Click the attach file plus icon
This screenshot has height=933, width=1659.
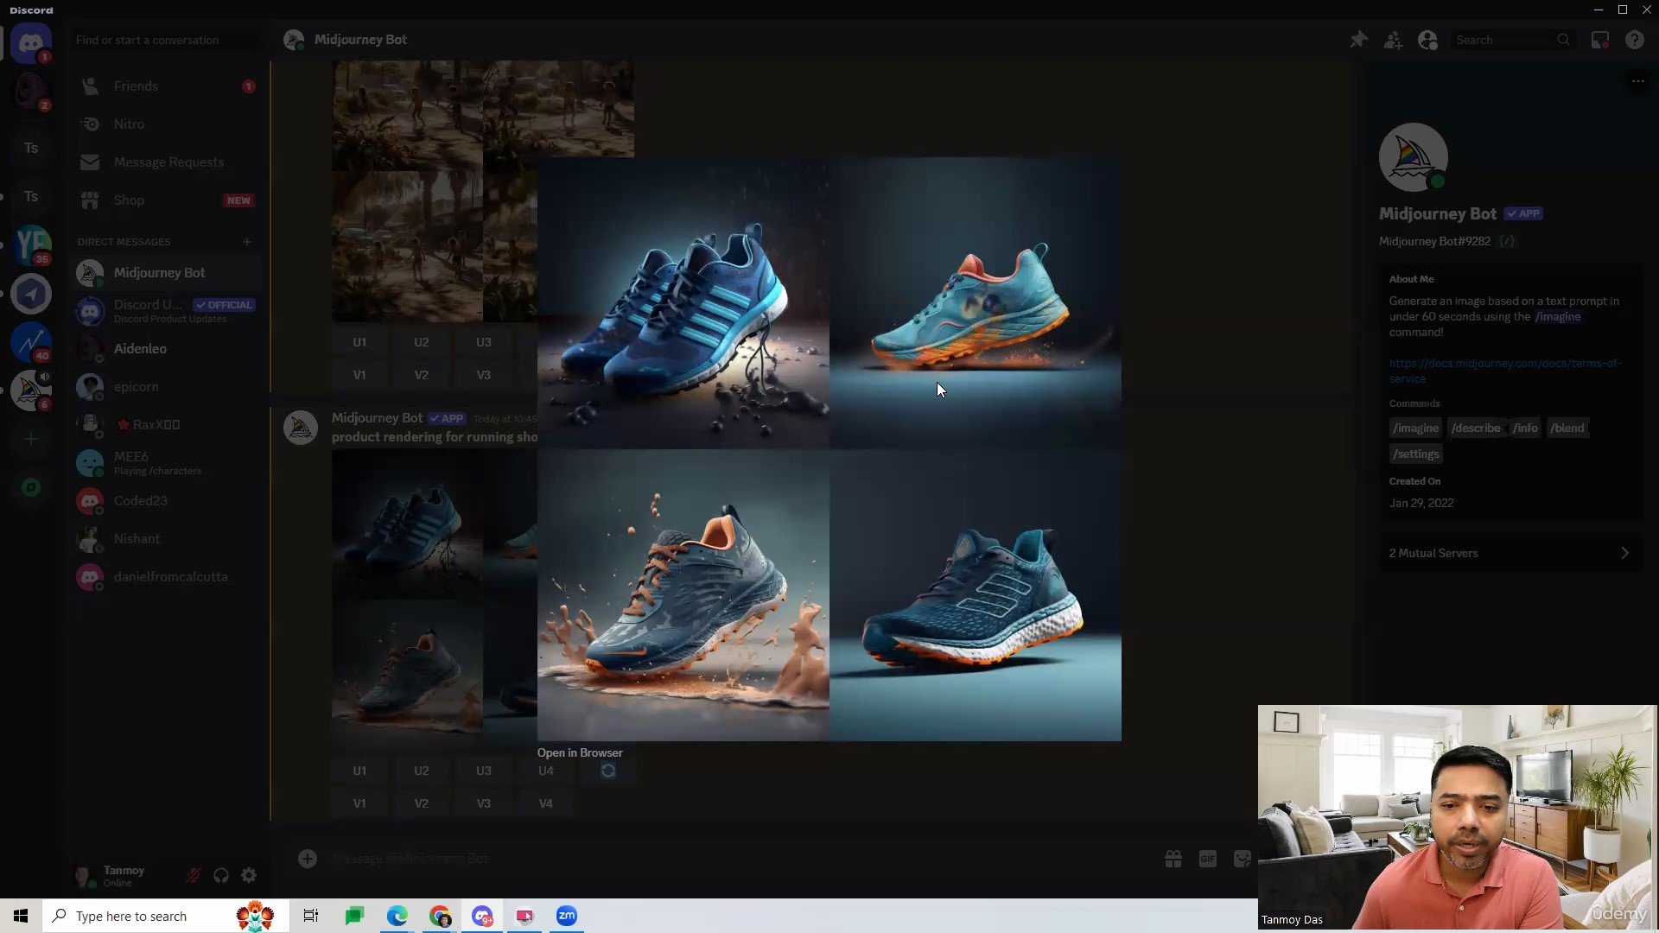coord(308,859)
